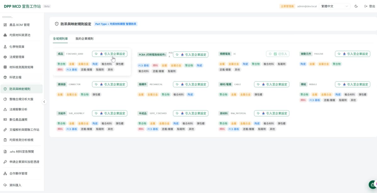The height and width of the screenshot is (193, 377).
Task: Open 產品 BOM 管理 sidebar icon
Action: [5, 25]
